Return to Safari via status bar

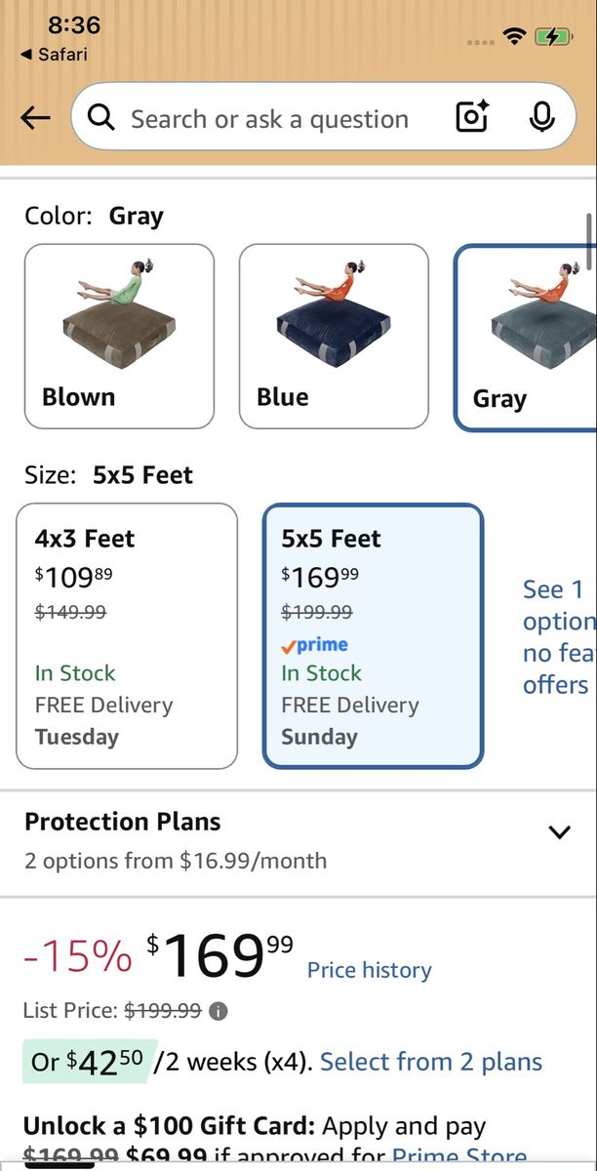click(x=53, y=55)
